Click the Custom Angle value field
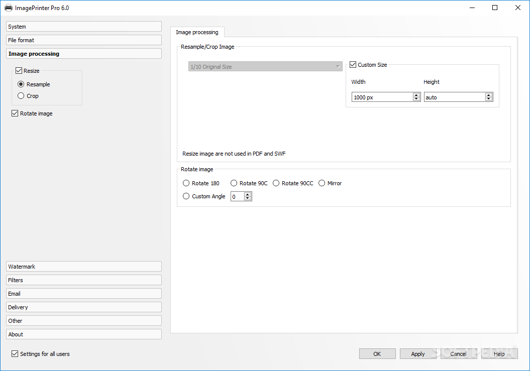This screenshot has width=530, height=371. click(238, 196)
